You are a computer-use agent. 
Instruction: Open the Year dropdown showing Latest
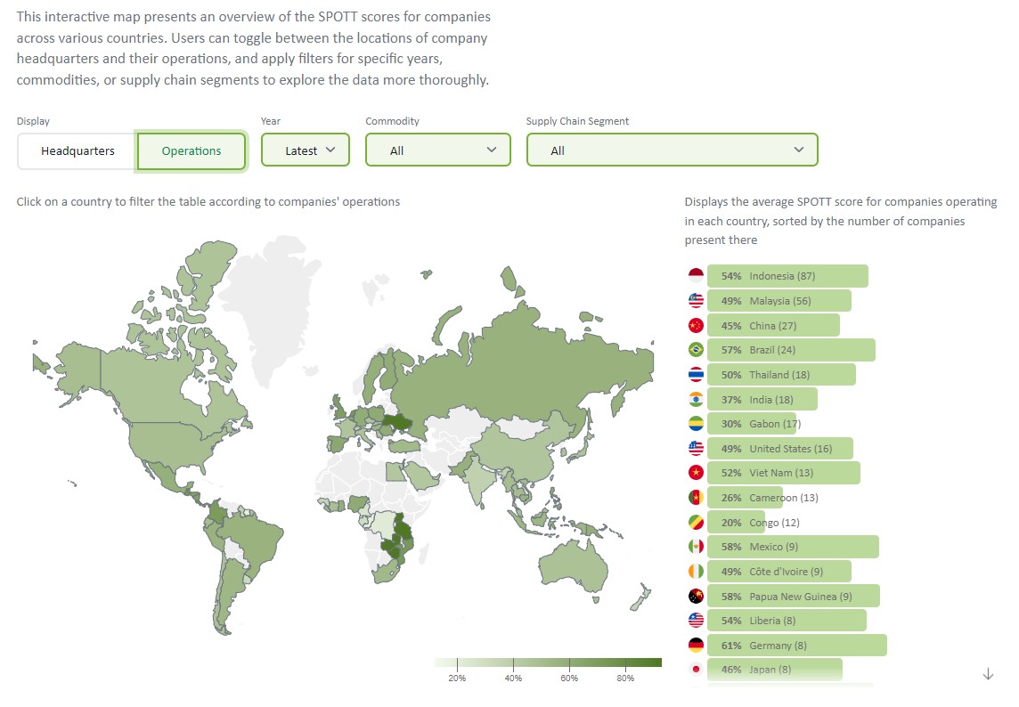click(305, 150)
